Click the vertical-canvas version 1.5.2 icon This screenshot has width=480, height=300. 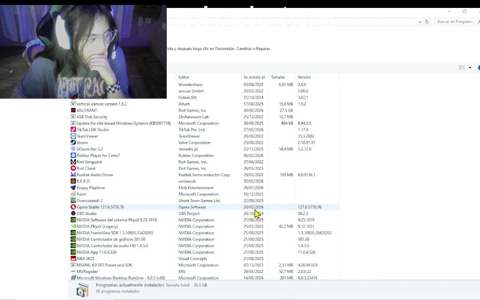73,104
